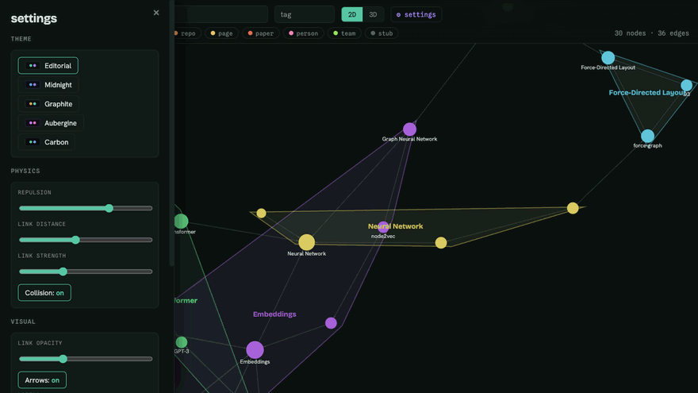Select the Neural Network yellow node
The image size is (698, 393).
(306, 242)
